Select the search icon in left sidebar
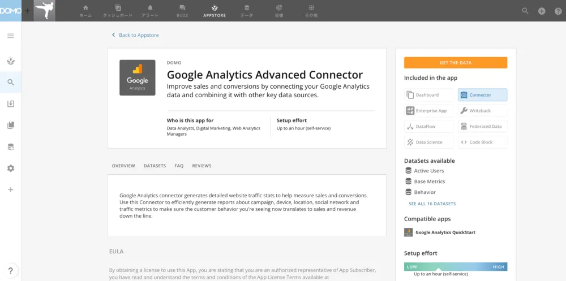The height and width of the screenshot is (281, 566). click(11, 82)
